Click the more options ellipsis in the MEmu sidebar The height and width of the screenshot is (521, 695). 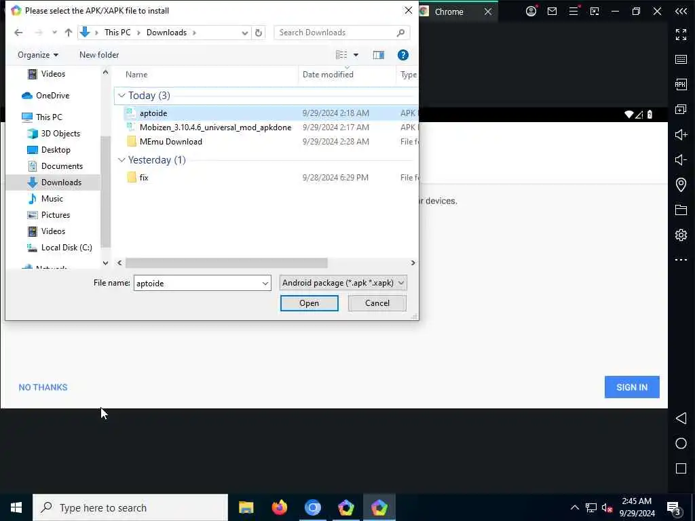pyautogui.click(x=681, y=260)
